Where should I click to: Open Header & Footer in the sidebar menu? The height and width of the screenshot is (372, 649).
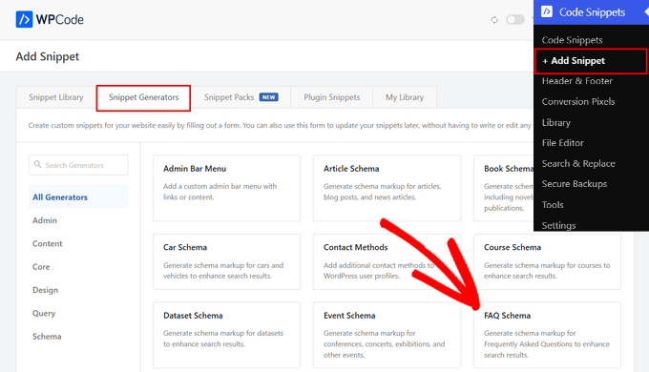click(577, 81)
